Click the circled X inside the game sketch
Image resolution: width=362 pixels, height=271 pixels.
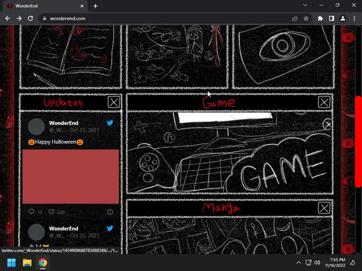point(327,125)
